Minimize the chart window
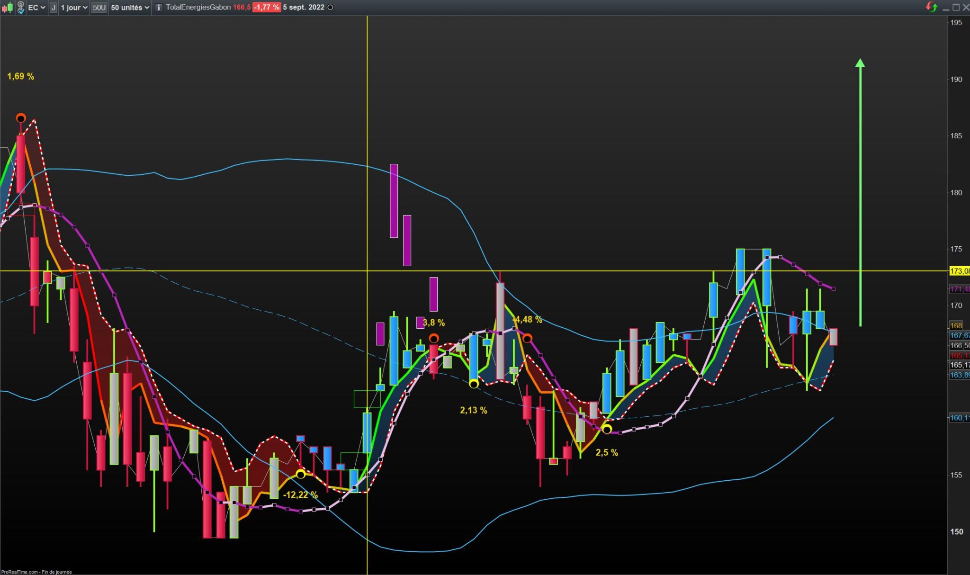 point(946,7)
